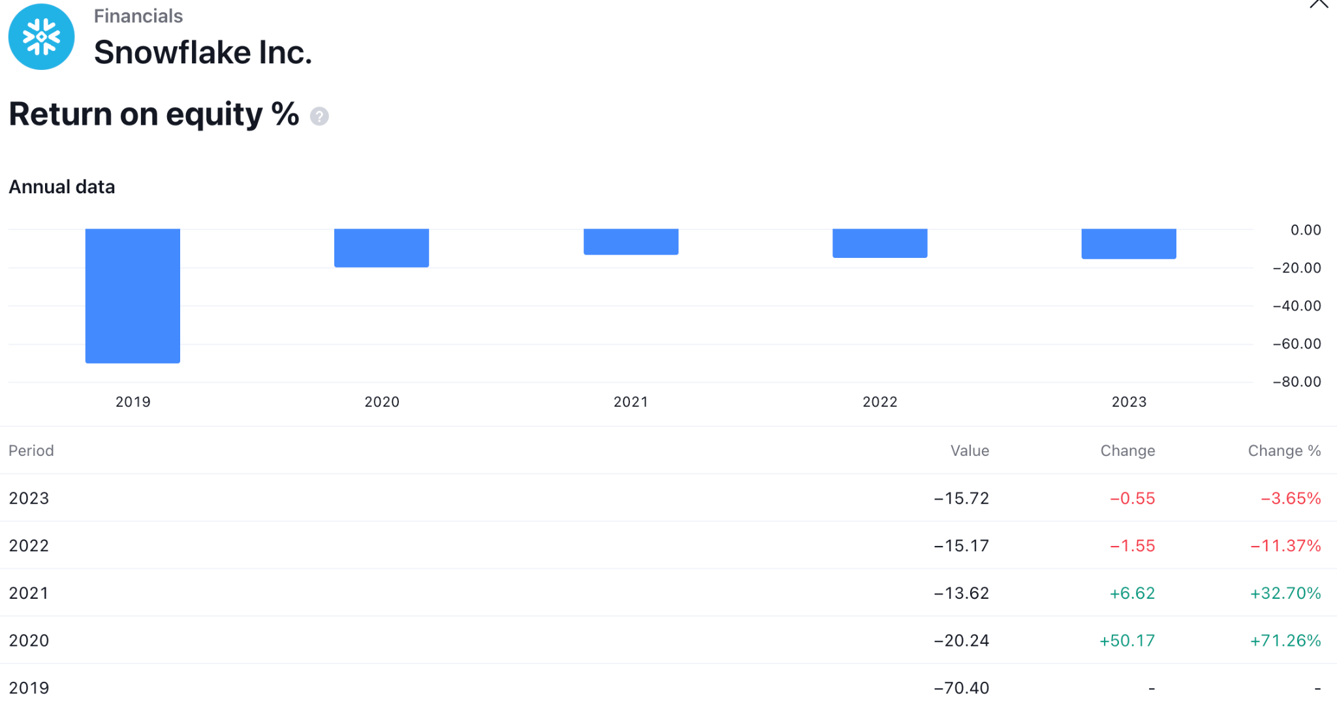Screen dimensions: 1337x704
Task: Click the 2021 chart bar
Action: pos(631,242)
